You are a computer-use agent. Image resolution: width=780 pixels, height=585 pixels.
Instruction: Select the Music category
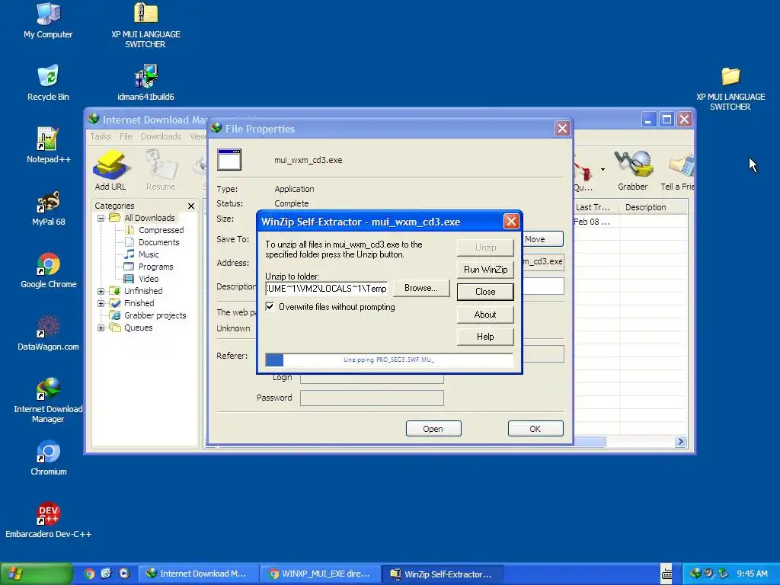click(x=149, y=254)
